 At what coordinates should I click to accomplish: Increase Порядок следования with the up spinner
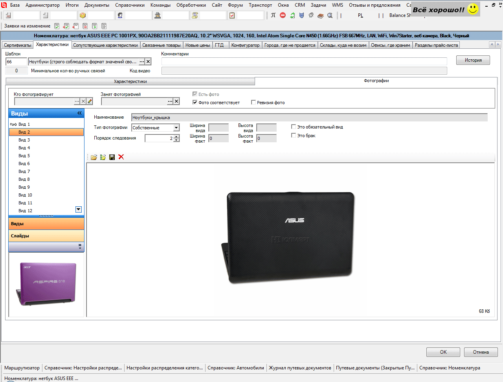click(x=176, y=136)
